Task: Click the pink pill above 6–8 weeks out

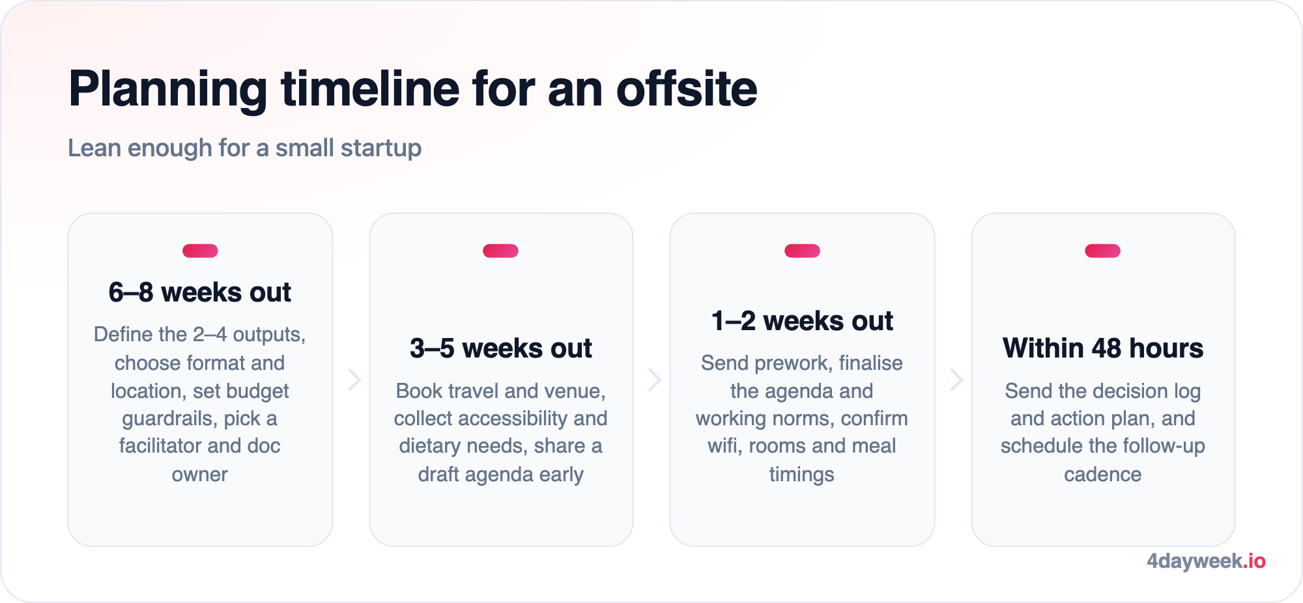Action: [200, 251]
